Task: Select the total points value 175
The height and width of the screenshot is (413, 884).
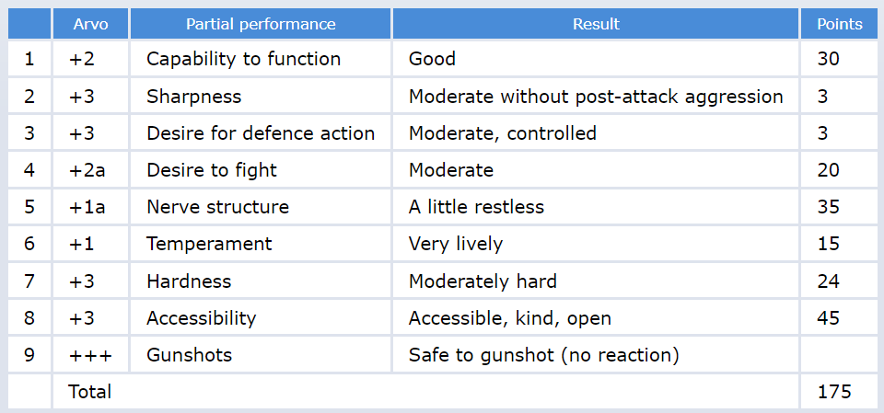Action: (x=834, y=392)
